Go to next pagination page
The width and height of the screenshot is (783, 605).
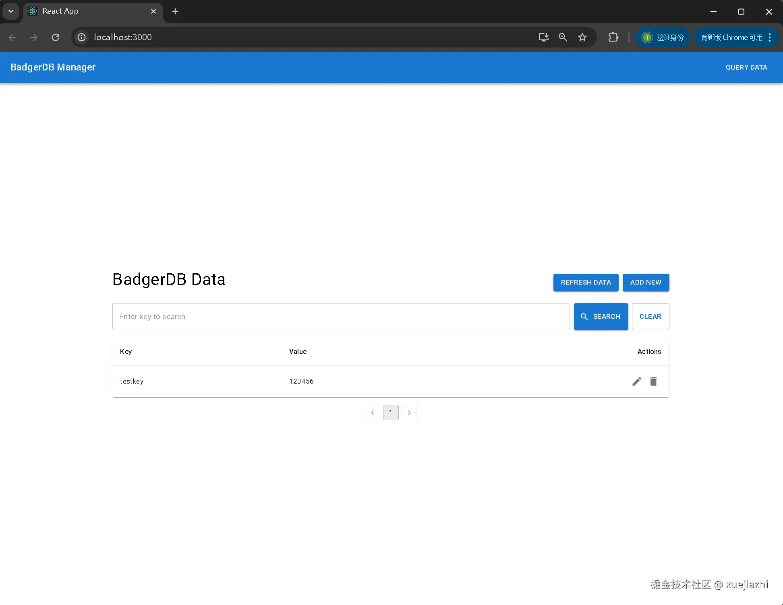tap(409, 413)
